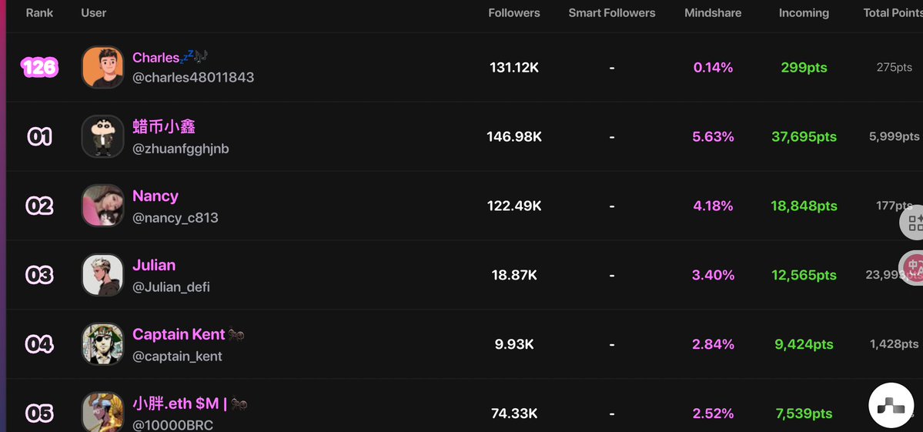Open Nancy's profile picture
Screen dimensions: 923x432
(102, 206)
